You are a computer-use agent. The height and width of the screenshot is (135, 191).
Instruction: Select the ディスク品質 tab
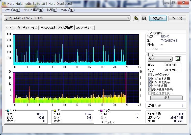pyautogui.click(x=65, y=27)
